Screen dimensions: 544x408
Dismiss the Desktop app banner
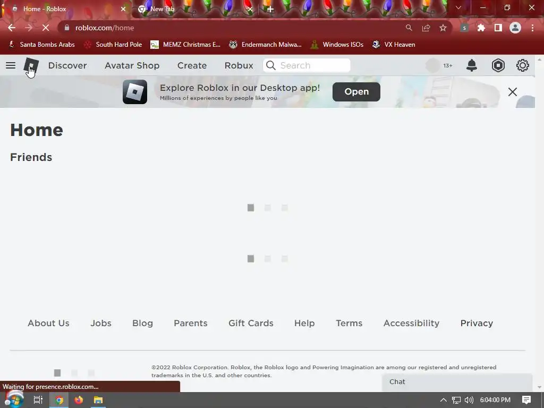click(x=513, y=92)
